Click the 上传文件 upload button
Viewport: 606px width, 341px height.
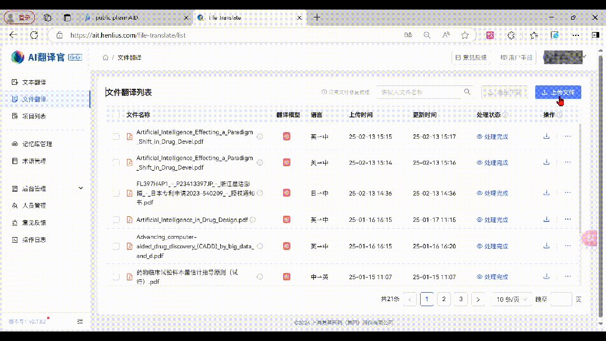[558, 92]
